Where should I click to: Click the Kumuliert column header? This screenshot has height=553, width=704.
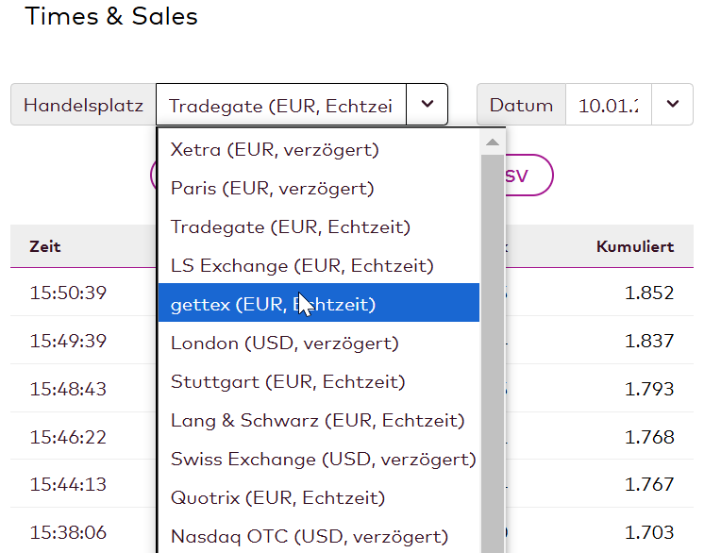click(x=635, y=246)
